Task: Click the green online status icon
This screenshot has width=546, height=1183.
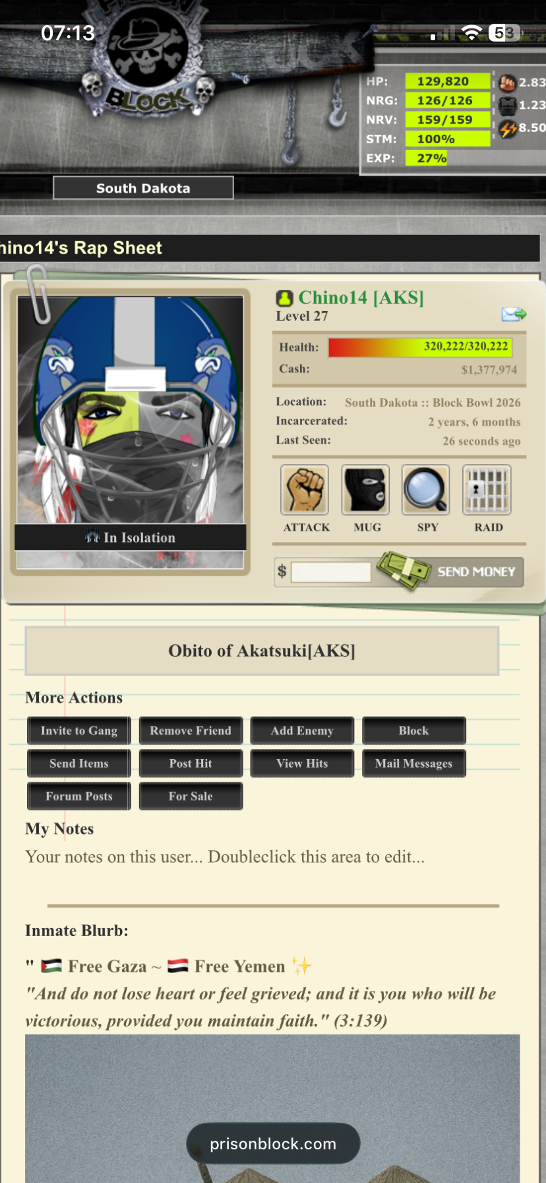Action: point(284,298)
